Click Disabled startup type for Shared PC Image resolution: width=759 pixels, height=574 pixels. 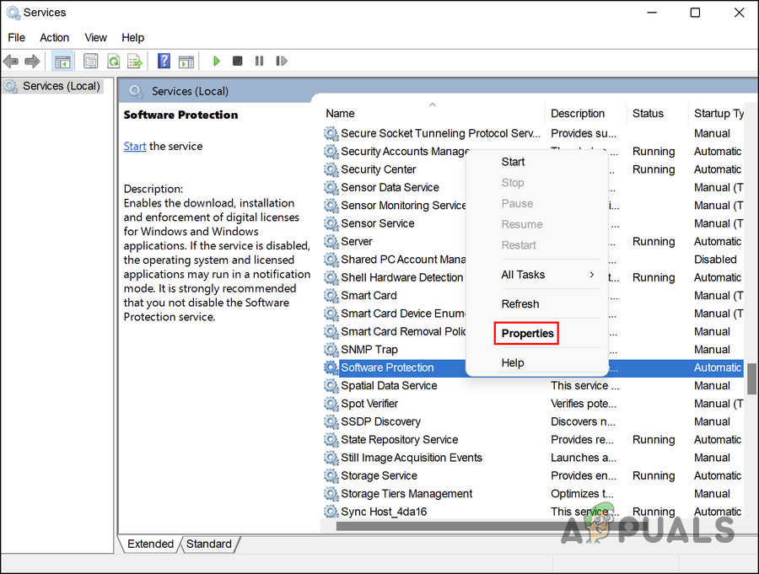(715, 260)
